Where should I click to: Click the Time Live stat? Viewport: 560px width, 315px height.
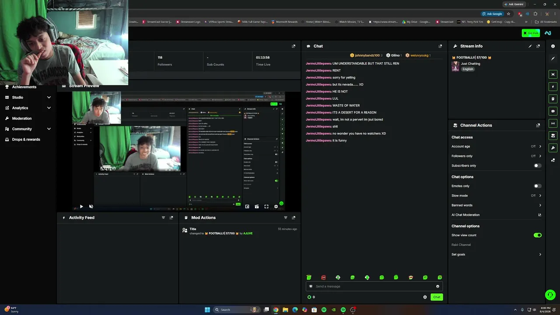click(263, 61)
